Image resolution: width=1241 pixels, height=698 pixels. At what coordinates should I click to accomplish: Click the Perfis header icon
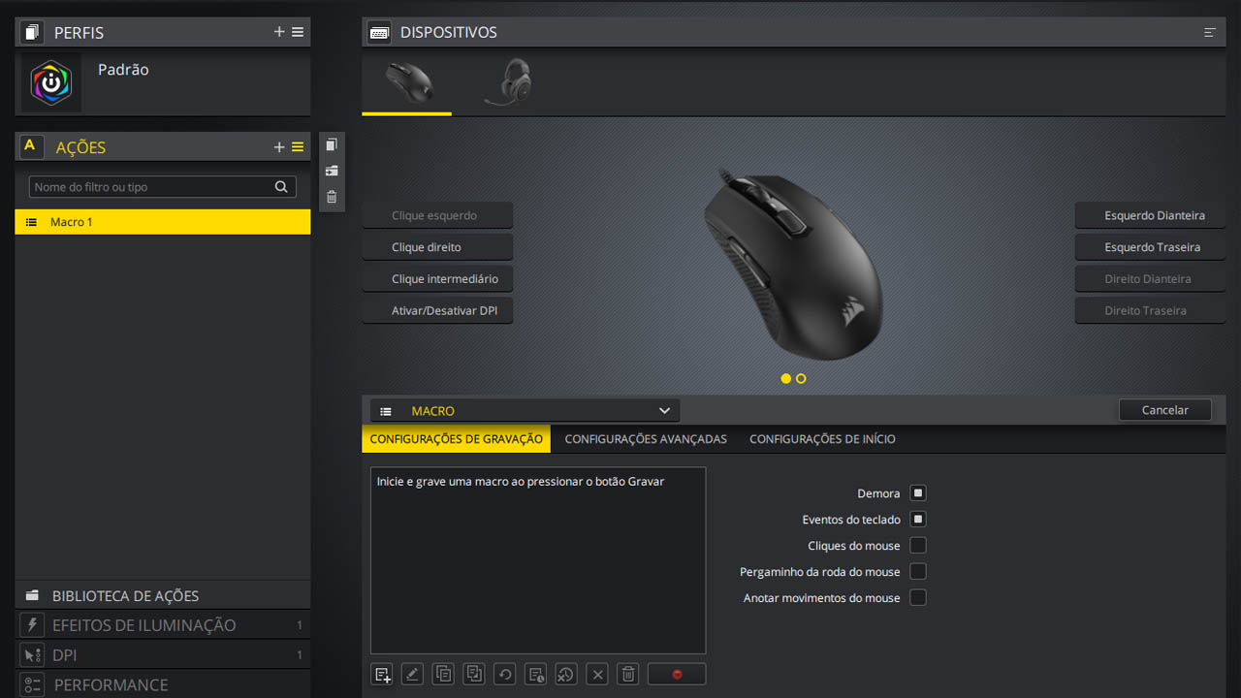pyautogui.click(x=32, y=32)
